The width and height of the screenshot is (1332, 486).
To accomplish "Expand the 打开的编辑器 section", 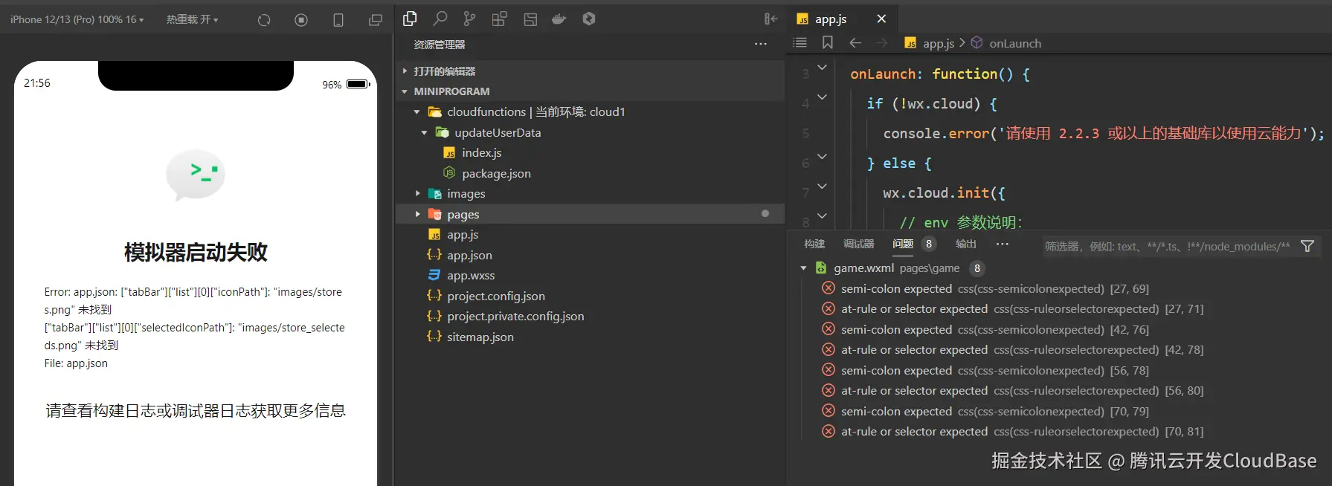I will (x=444, y=71).
